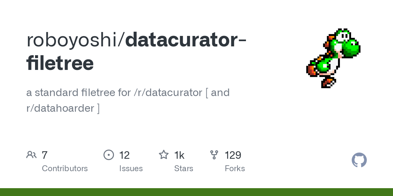
Task: Click the roboyoshi owner name
Action: pos(74,40)
